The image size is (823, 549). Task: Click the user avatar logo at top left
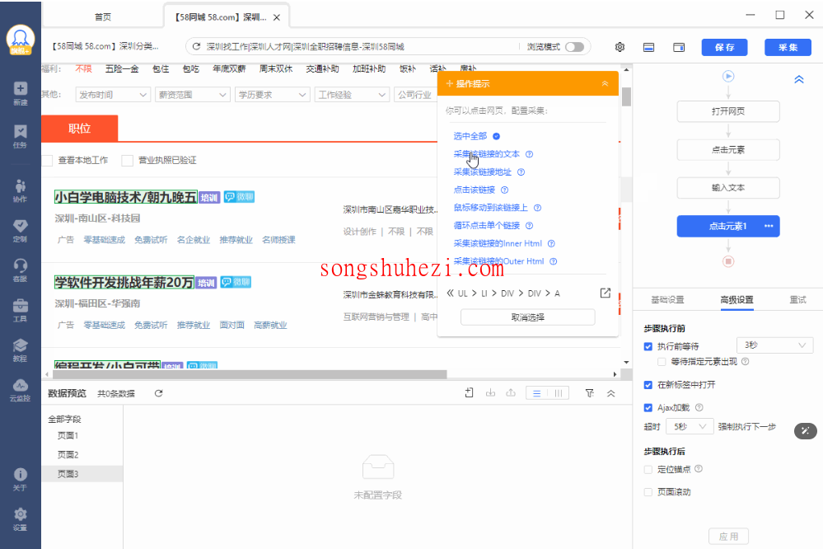click(21, 40)
